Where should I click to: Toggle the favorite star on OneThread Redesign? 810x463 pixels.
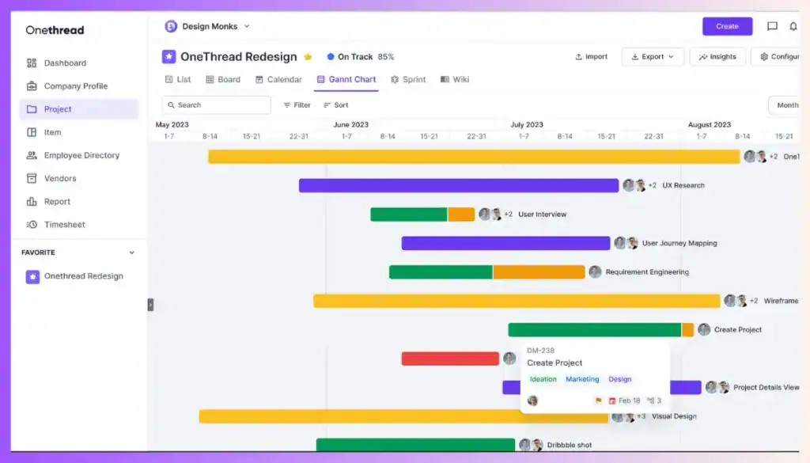click(308, 57)
